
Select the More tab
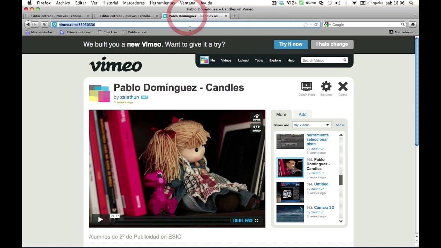(281, 114)
